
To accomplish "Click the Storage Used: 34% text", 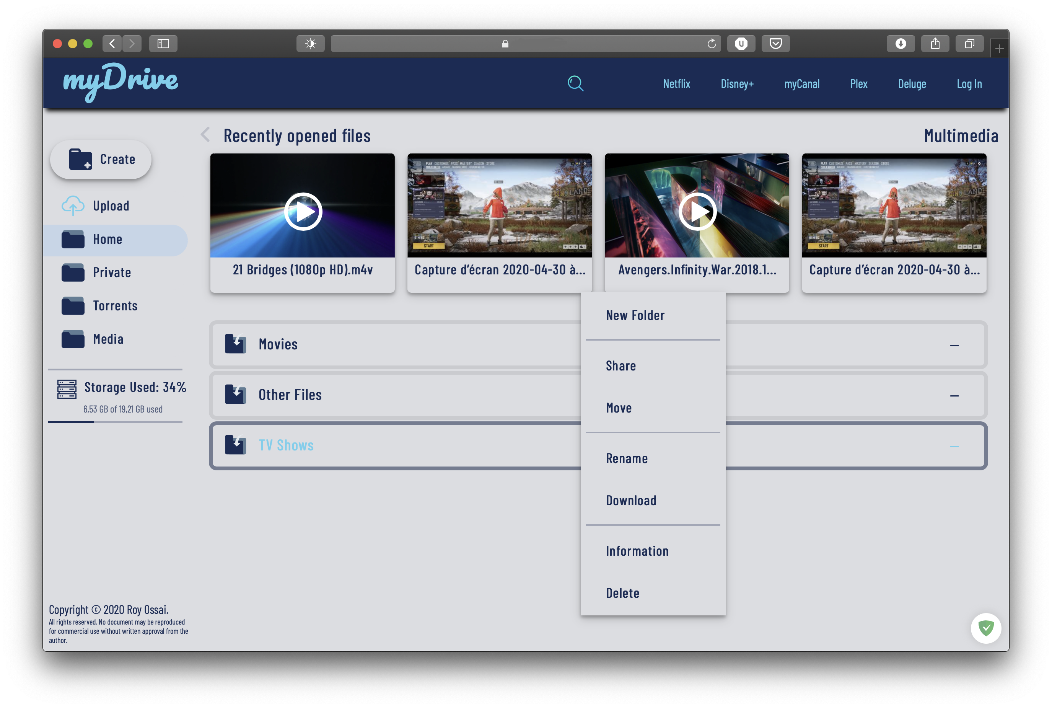I will 135,387.
